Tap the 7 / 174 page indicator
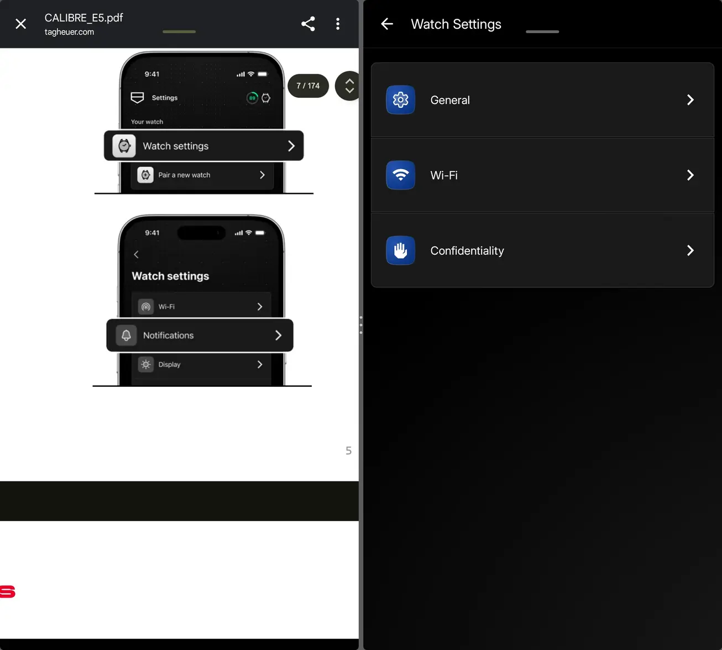The height and width of the screenshot is (650, 722). (x=308, y=86)
